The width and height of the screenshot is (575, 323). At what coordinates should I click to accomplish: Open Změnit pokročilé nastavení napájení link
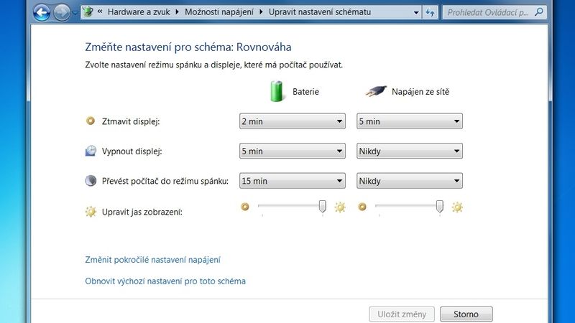pos(152,260)
